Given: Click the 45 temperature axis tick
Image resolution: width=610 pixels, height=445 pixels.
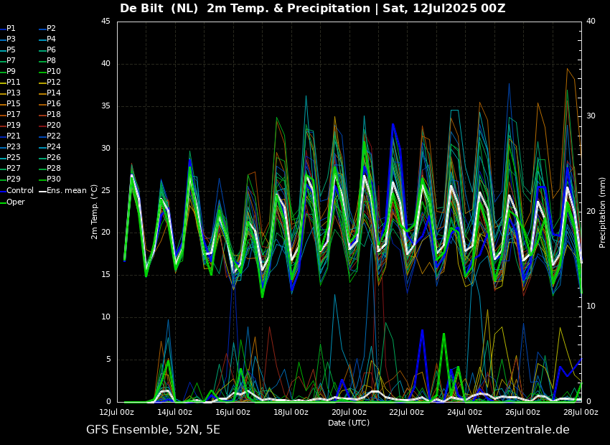Looking at the screenshot, I should (x=105, y=22).
